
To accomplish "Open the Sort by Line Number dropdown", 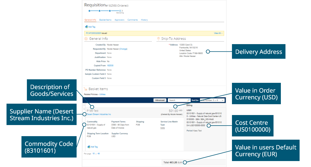I will click(212, 100).
